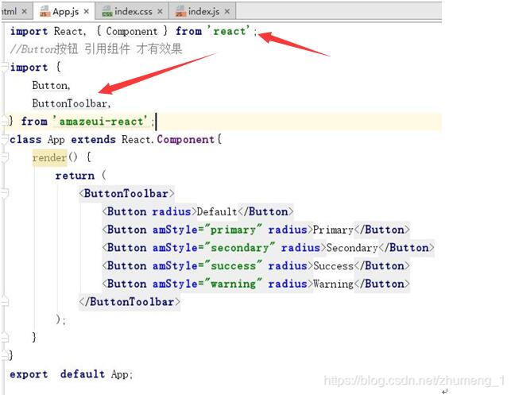The image size is (511, 395).
Task: Click the 'export' keyword
Action: click(x=29, y=374)
